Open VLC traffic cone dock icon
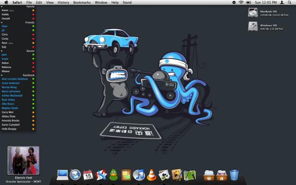This screenshot has height=185, width=296. 152,175
